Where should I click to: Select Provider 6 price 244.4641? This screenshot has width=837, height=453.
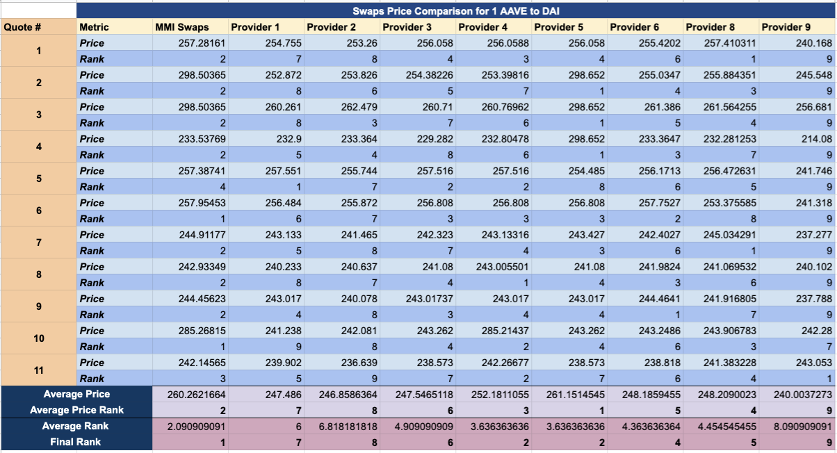(x=645, y=299)
